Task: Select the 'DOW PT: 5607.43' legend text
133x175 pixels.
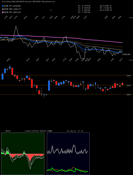Action: [12, 12]
